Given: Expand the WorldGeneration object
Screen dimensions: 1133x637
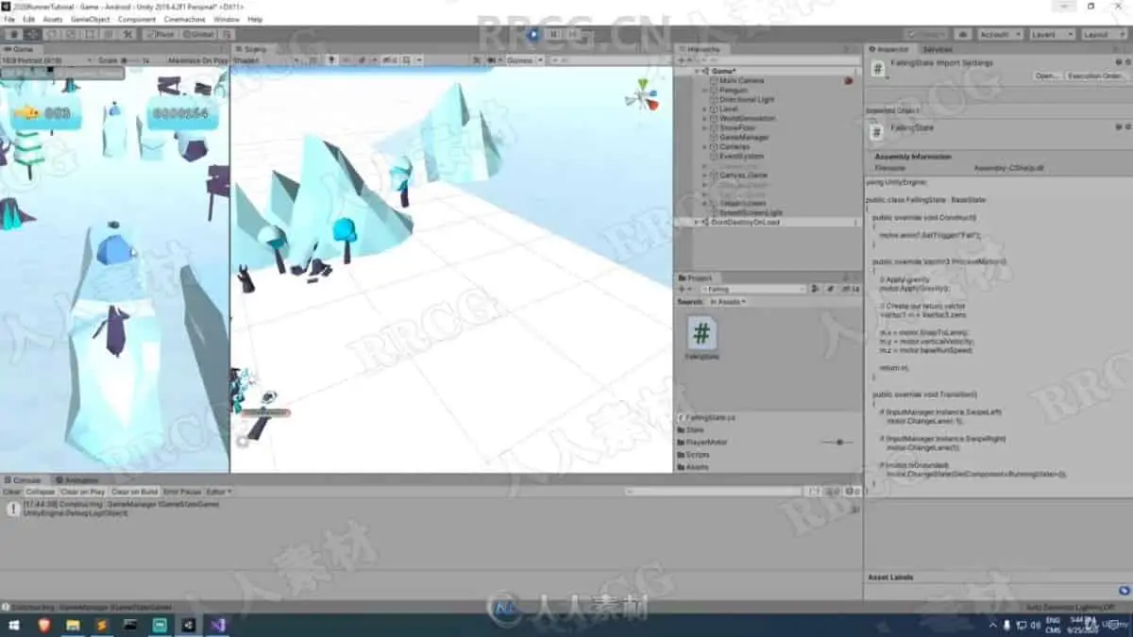Looking at the screenshot, I should click(705, 118).
